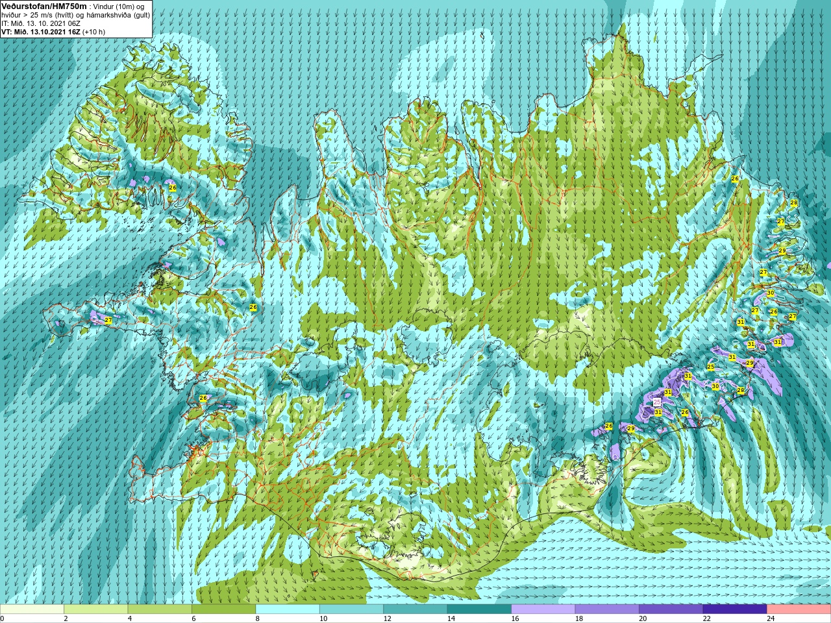Click the green 4–6 legend swatch
Viewport: 831px width, 623px height.
point(160,609)
